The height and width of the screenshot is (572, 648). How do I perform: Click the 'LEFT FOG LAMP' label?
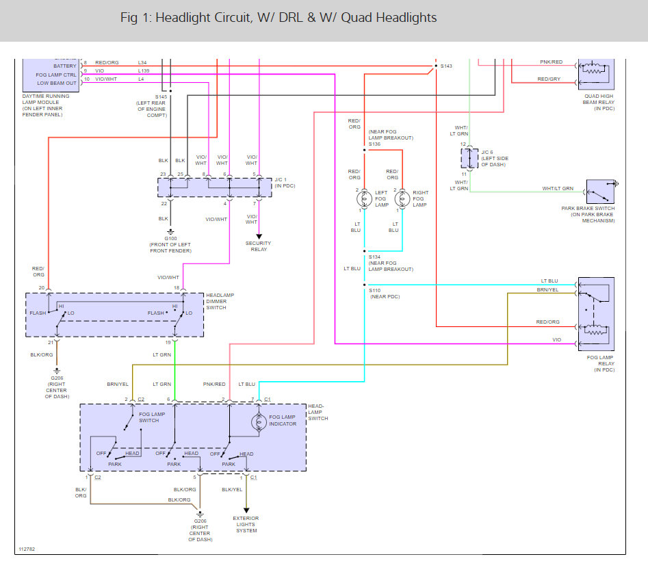coord(381,199)
